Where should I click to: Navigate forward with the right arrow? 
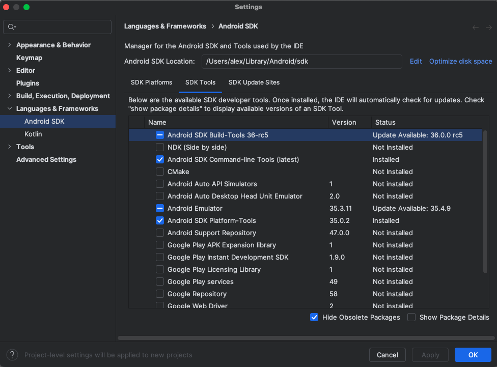tap(489, 27)
